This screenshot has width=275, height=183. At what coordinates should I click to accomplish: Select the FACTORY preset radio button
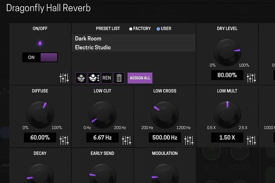click(131, 29)
